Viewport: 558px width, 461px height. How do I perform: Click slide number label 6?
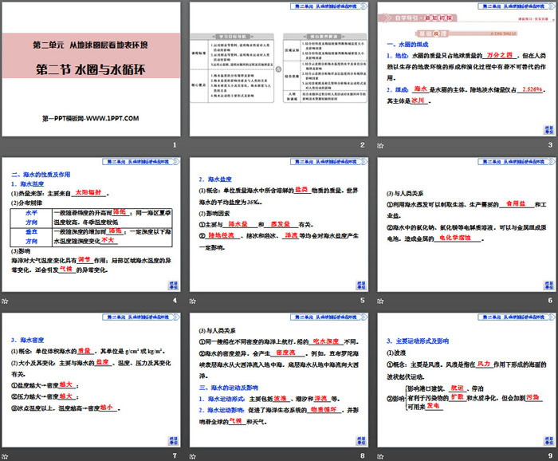(550, 301)
